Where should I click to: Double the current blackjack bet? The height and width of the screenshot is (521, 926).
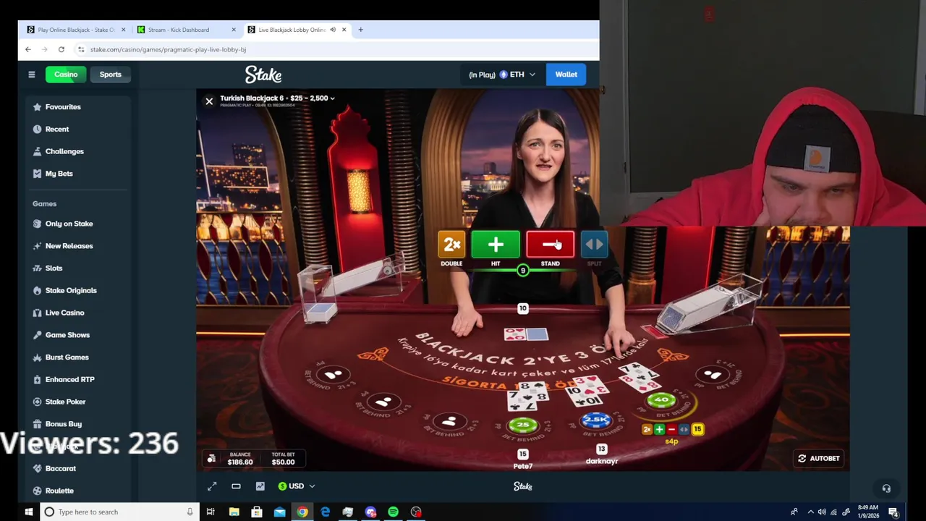coord(451,245)
